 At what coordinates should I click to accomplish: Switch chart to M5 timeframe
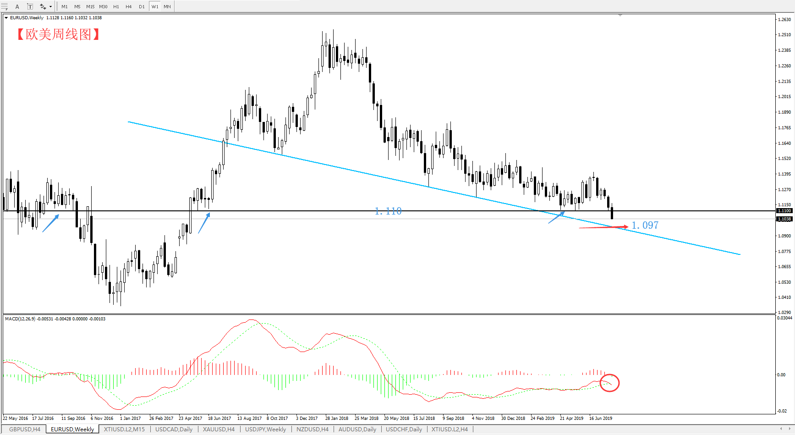pos(77,6)
